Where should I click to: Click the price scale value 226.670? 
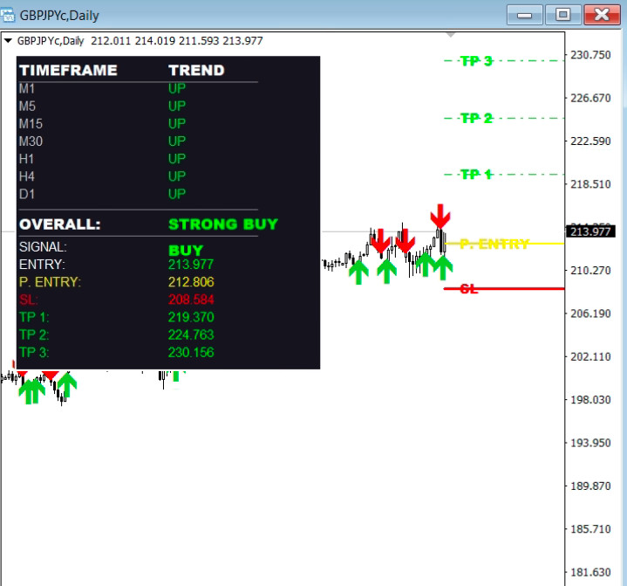pos(590,98)
